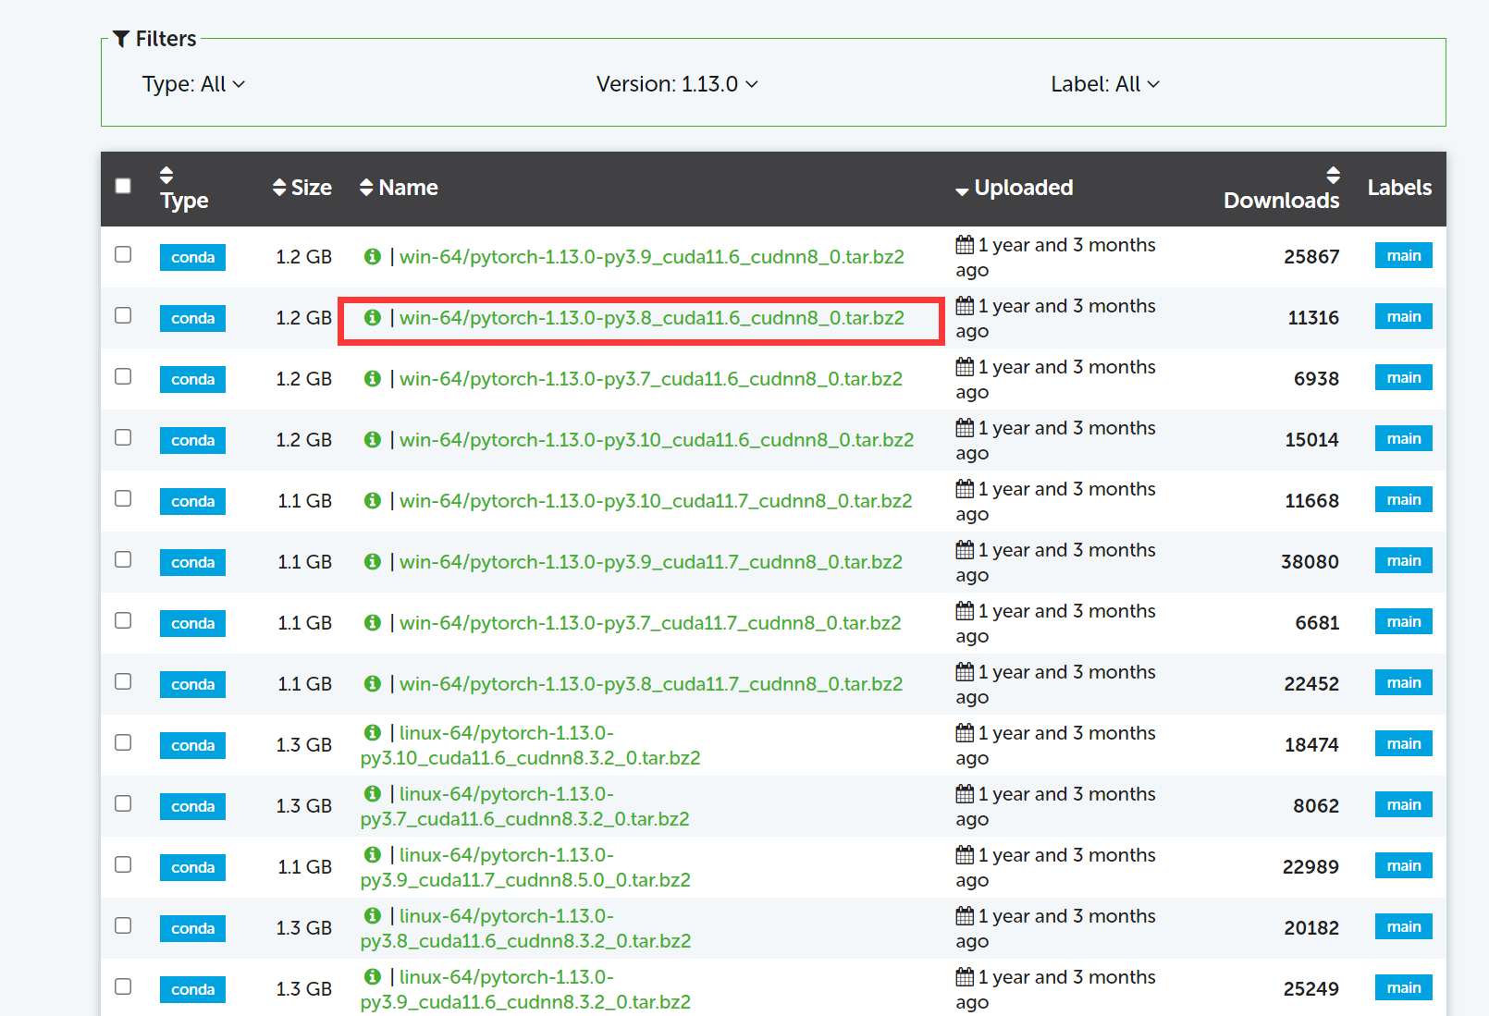Click info icon for linux-64 py3.9 cuda11.6 file

[x=373, y=976]
